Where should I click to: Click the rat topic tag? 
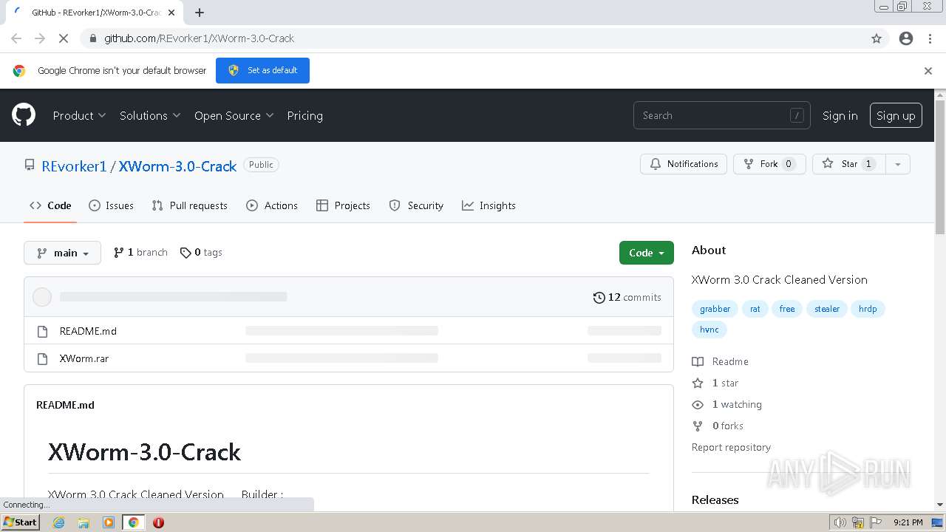point(755,309)
